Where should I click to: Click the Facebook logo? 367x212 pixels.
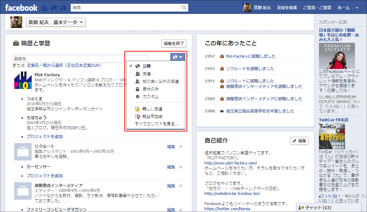point(21,8)
